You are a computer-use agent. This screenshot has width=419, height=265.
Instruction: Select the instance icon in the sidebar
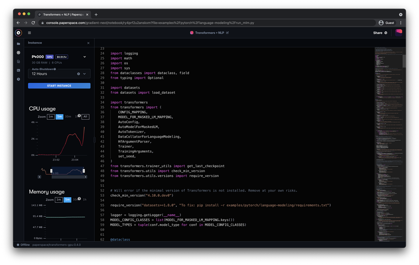[18, 53]
